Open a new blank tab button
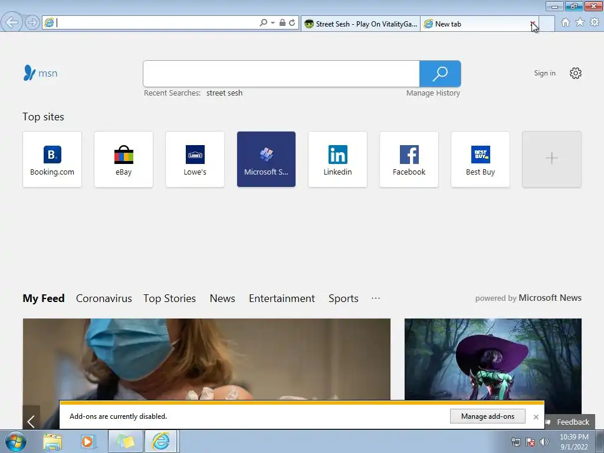This screenshot has height=453, width=604. click(x=547, y=24)
